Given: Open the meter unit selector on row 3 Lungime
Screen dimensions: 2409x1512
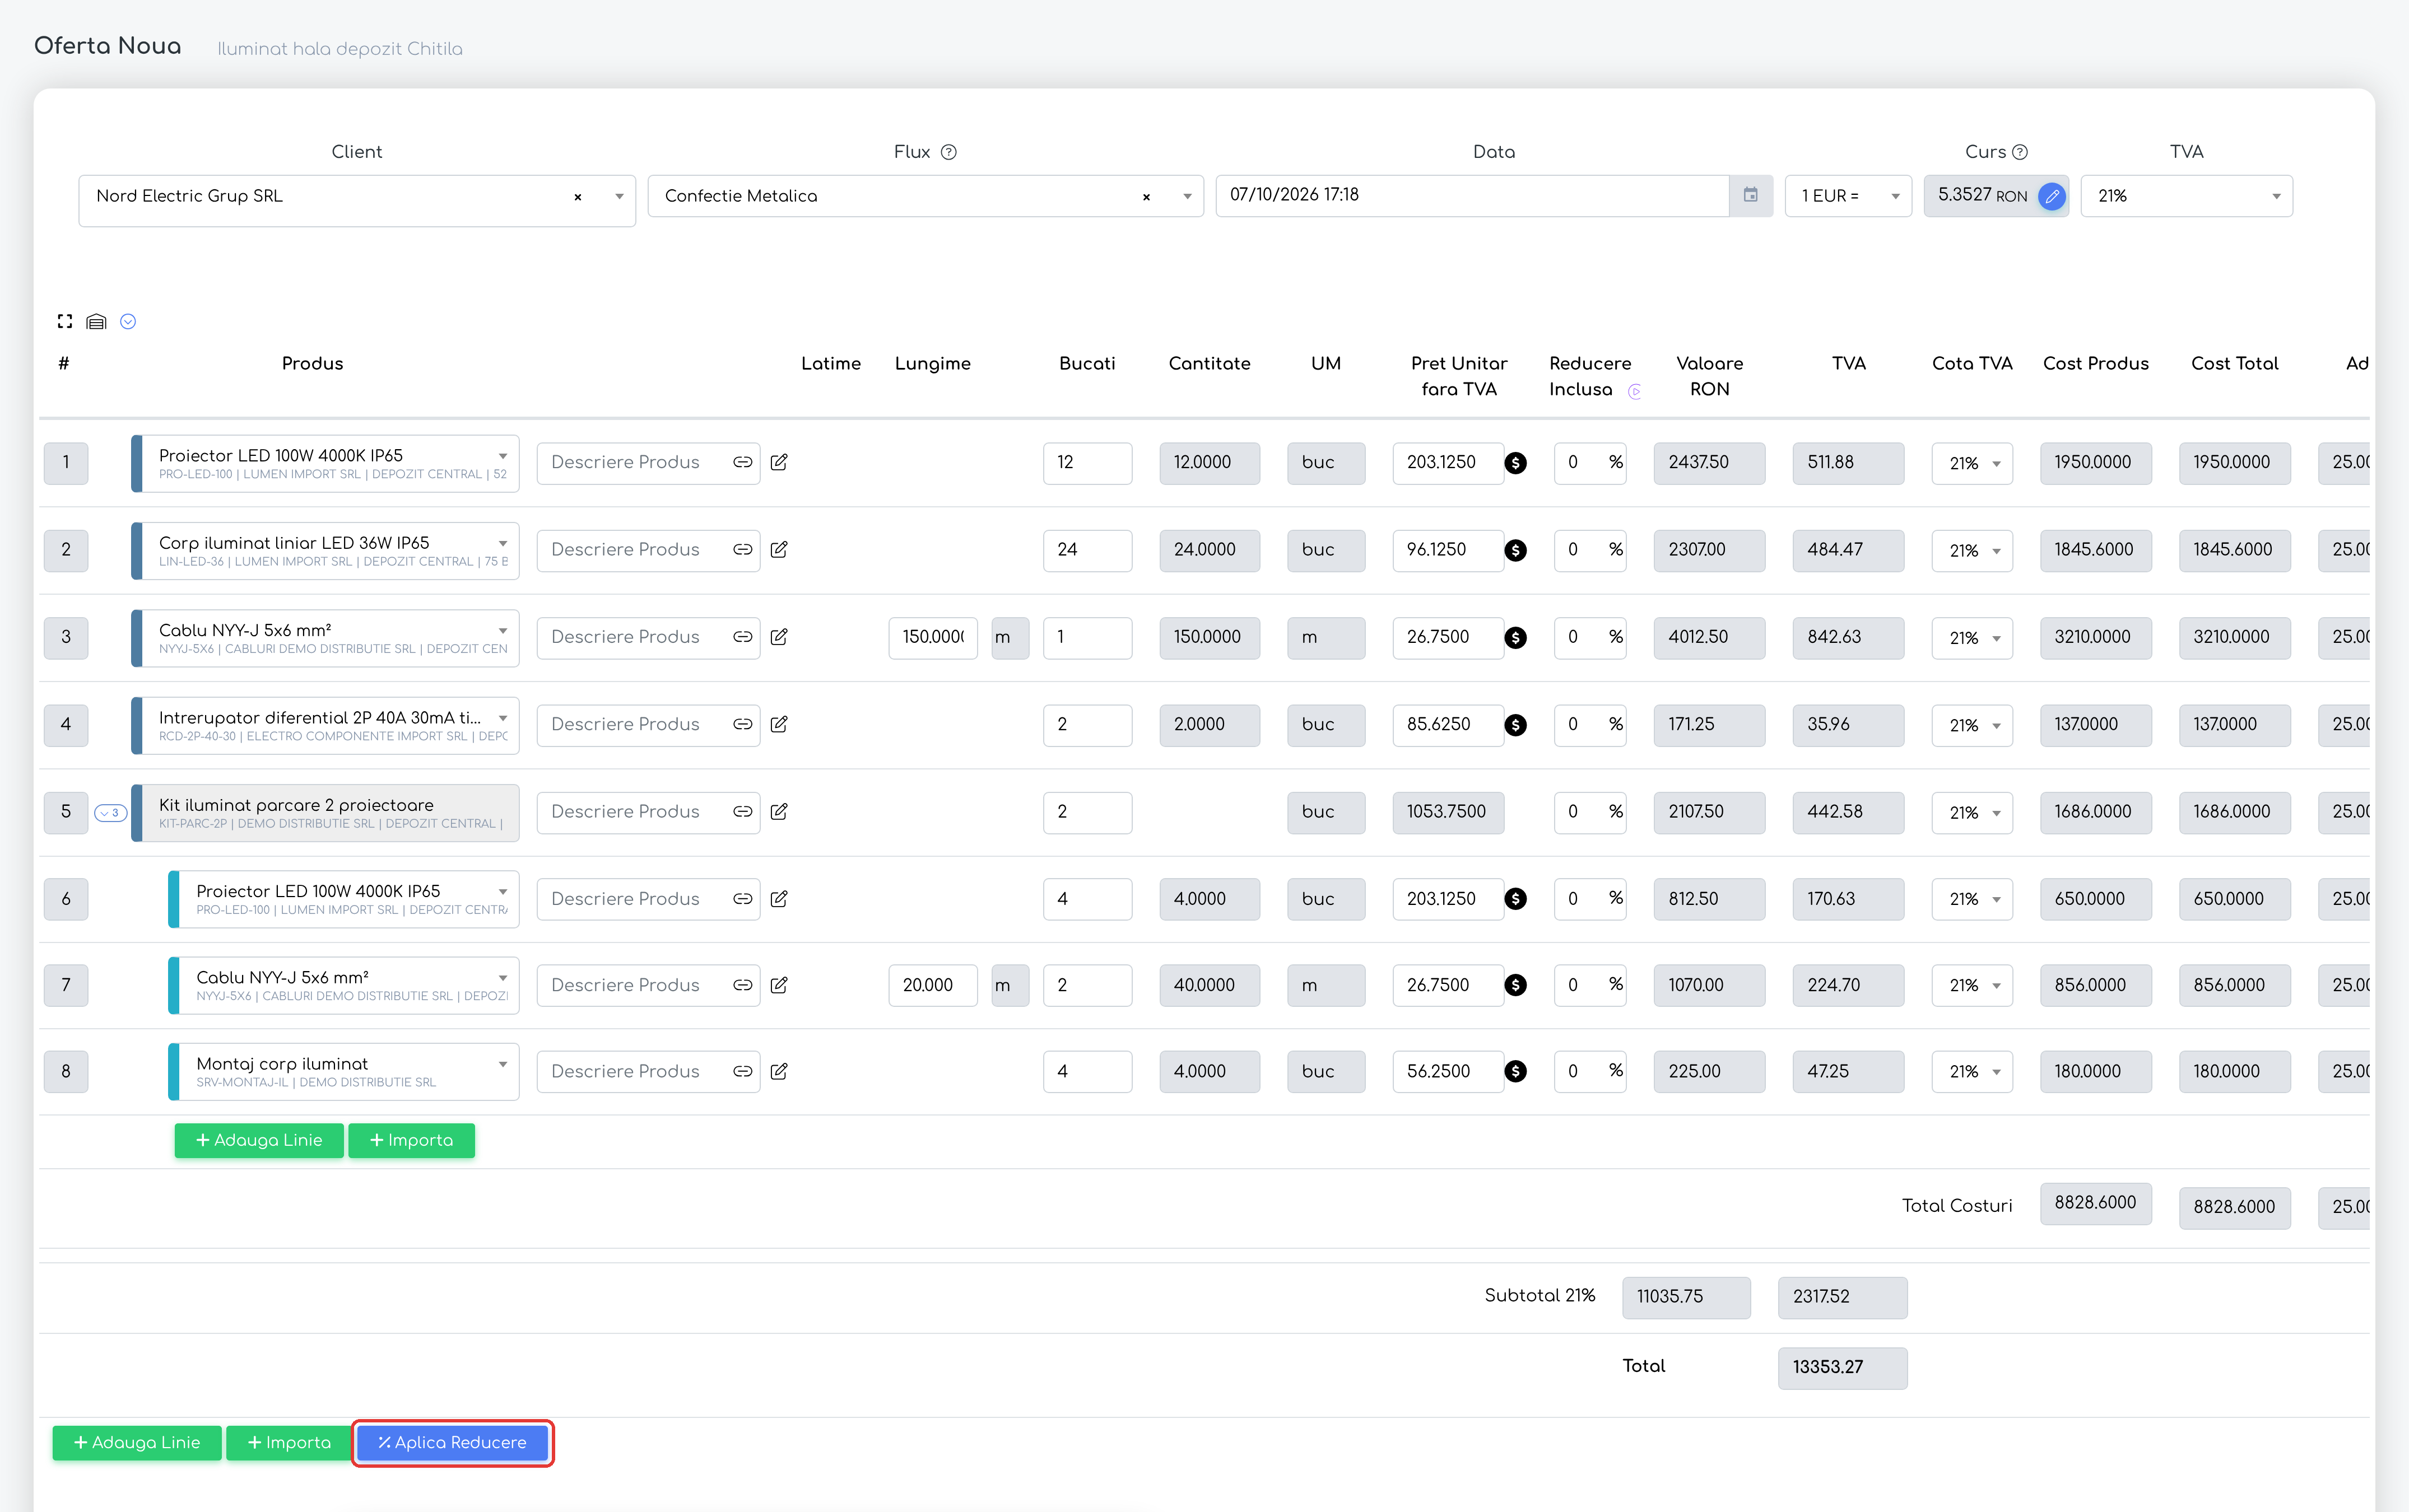Looking at the screenshot, I should pos(1010,637).
